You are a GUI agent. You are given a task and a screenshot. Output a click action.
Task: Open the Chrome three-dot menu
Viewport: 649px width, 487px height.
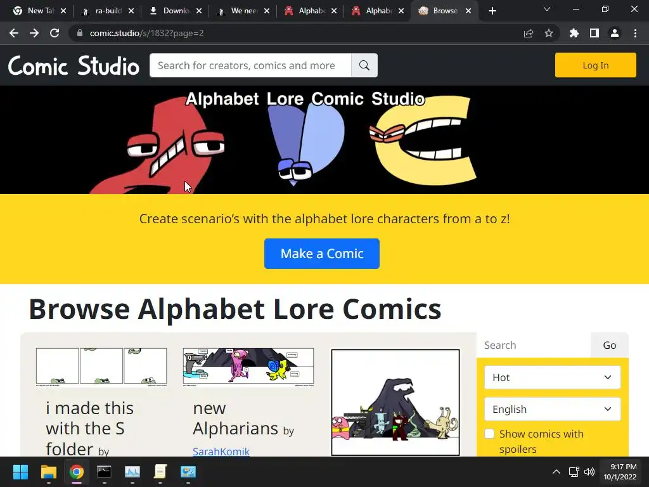(x=635, y=33)
